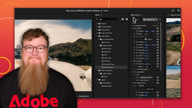Expand the Lumetri Presets folder
Screen dimensions: 192x108
tap(97, 27)
